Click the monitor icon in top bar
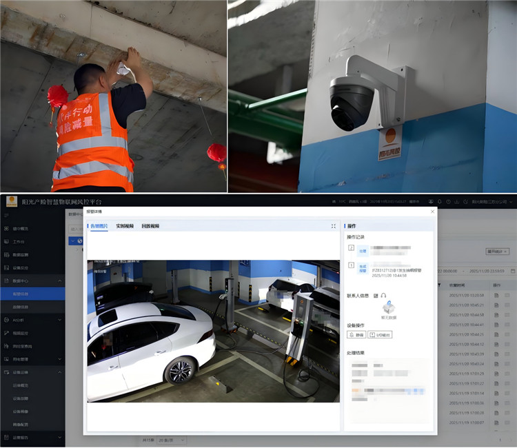Screen dimensions: 517x448 [x=431, y=201]
